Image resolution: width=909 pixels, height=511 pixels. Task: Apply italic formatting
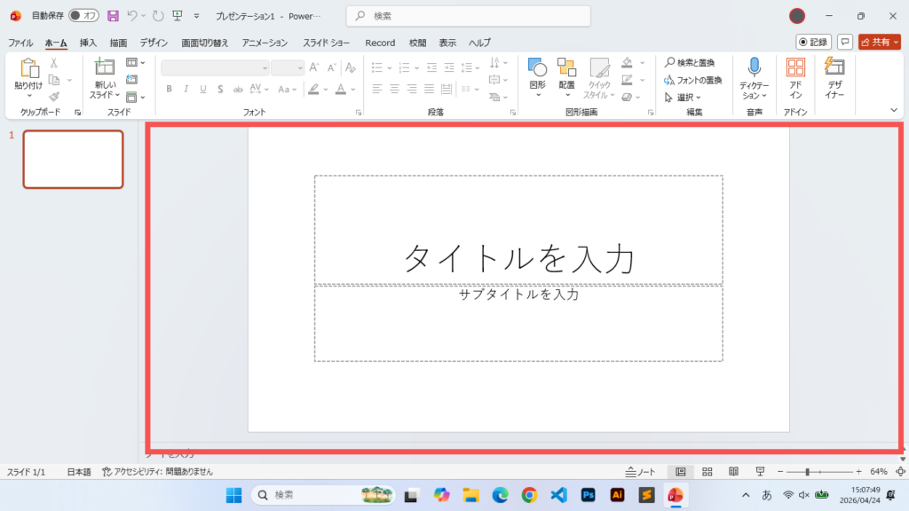click(186, 89)
